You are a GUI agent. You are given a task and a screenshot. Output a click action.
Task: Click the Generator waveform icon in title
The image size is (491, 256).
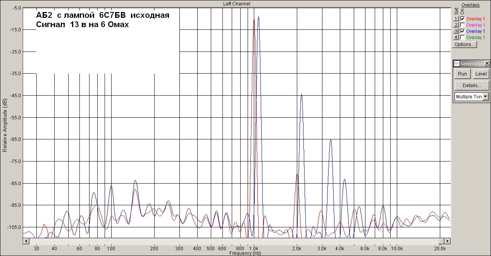457,64
